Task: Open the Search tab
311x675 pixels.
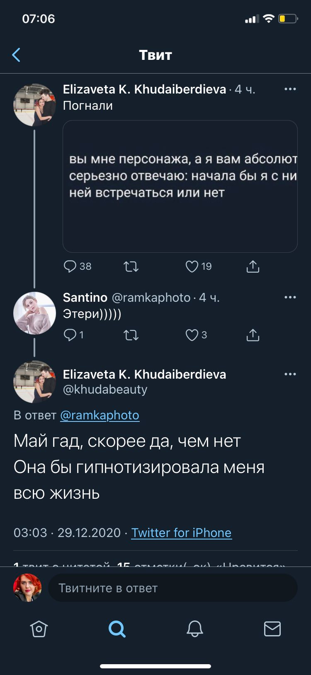Action: click(x=117, y=629)
